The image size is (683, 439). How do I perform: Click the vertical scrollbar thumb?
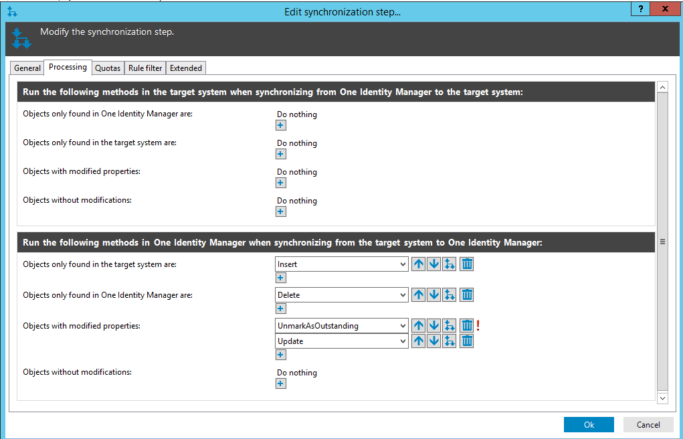[x=662, y=242]
